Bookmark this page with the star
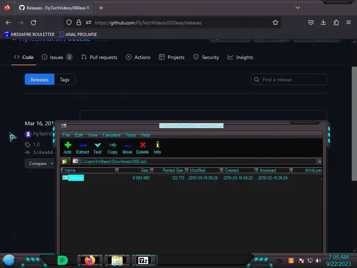The width and height of the screenshot is (357, 268). [x=275, y=22]
